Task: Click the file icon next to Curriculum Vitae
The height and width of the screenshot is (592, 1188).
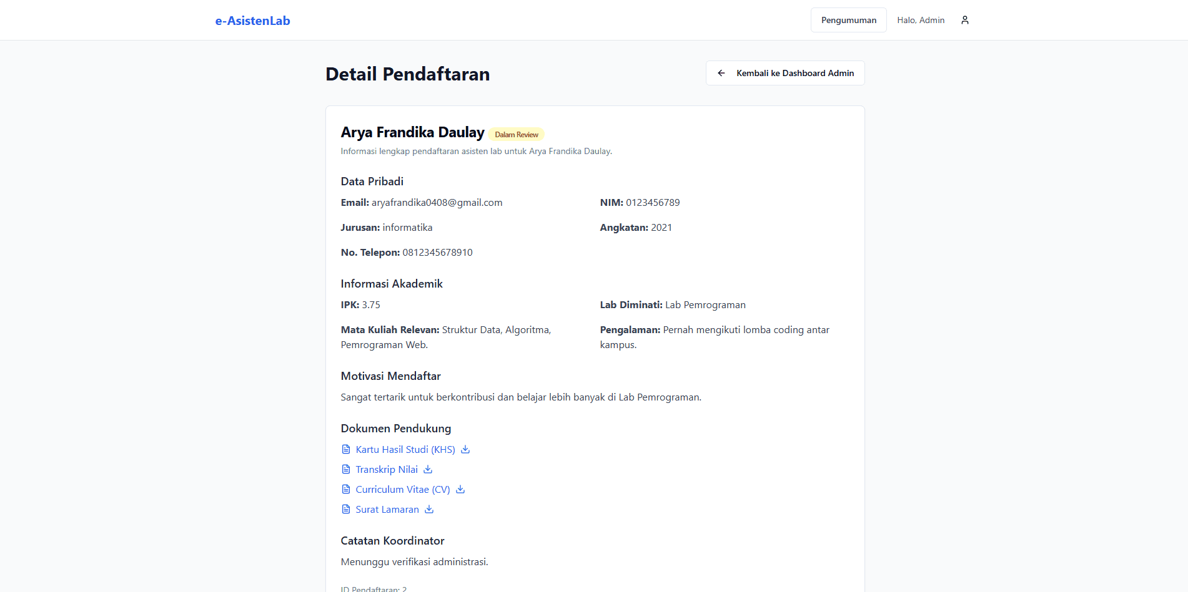Action: click(346, 489)
